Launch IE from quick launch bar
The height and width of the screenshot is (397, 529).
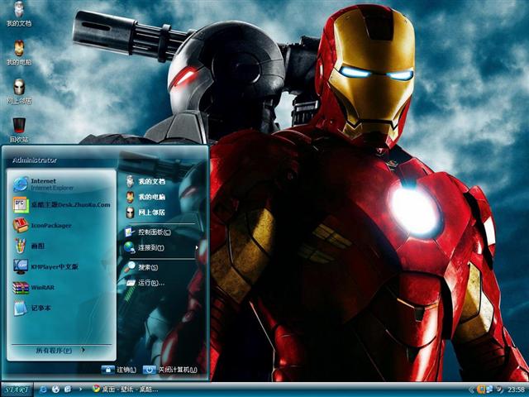point(43,390)
